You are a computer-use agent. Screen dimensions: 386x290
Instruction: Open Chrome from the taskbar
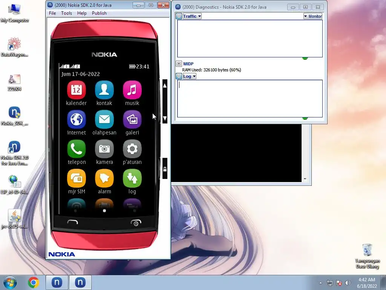[x=33, y=282]
